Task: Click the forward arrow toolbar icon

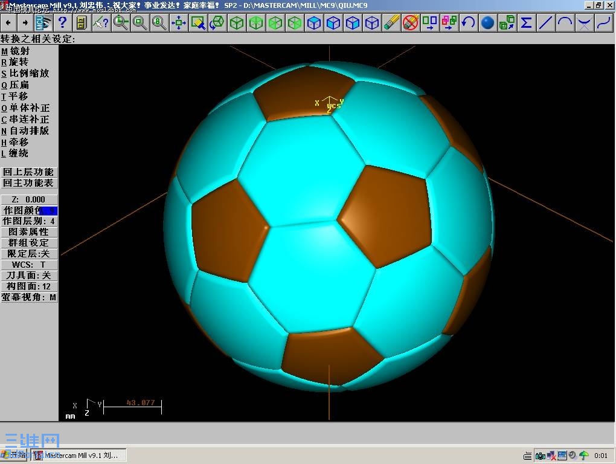Action: [x=25, y=23]
